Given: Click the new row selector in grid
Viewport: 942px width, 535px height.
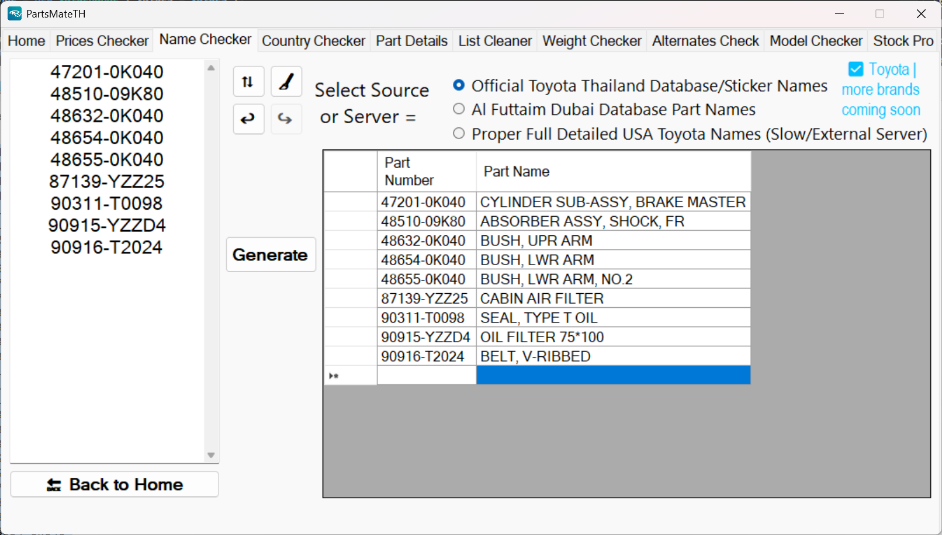Looking at the screenshot, I should 350,376.
